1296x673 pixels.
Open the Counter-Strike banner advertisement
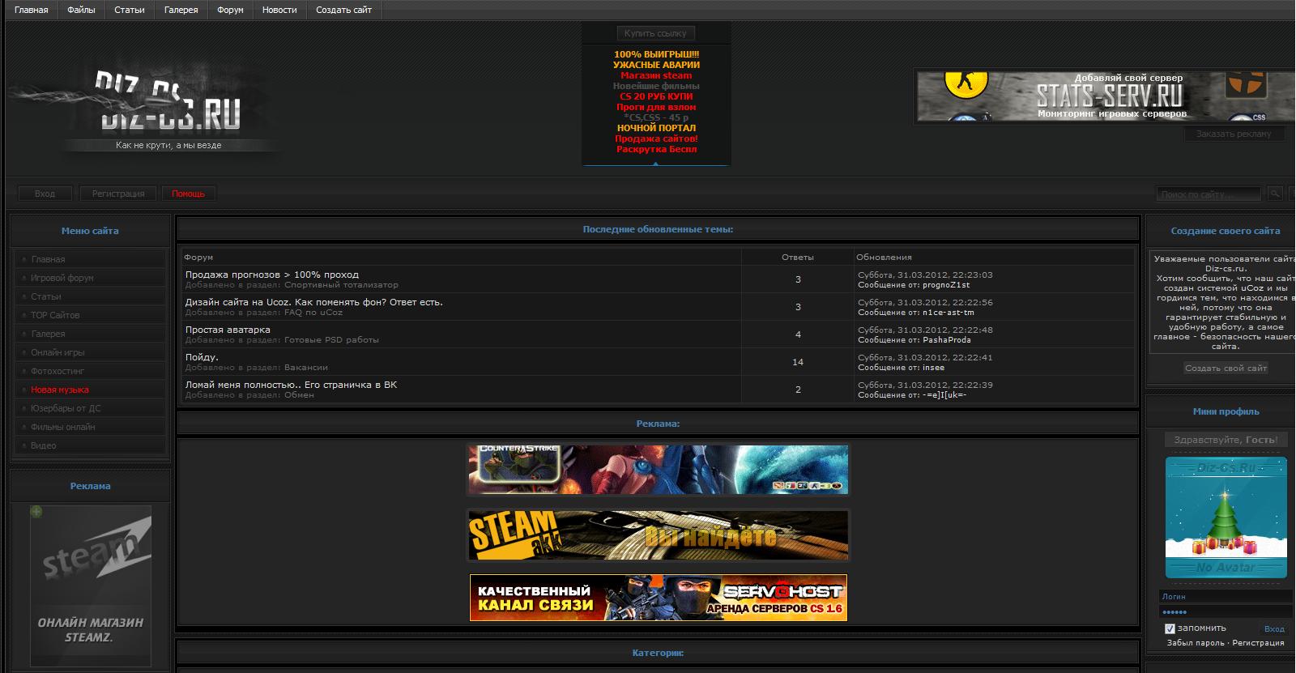pyautogui.click(x=659, y=469)
